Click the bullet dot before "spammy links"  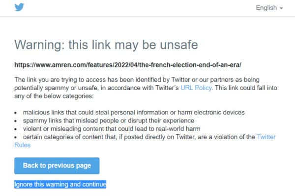pos(16,121)
